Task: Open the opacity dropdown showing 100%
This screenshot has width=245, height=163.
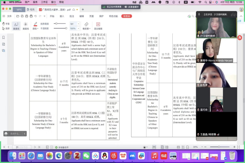Action: coord(74,29)
